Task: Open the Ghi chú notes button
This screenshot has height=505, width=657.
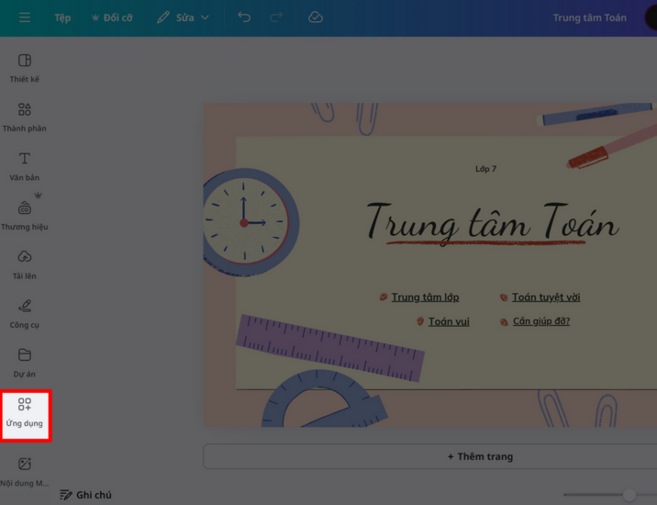Action: pos(85,495)
